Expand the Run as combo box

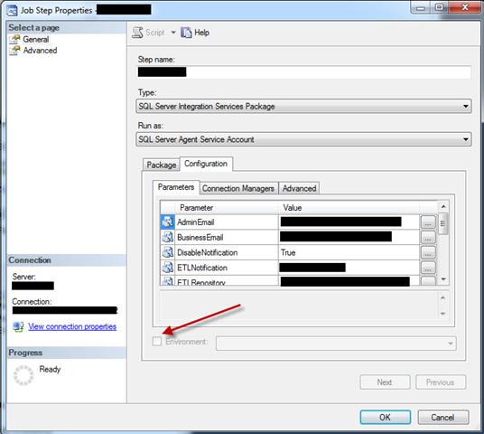click(466, 139)
